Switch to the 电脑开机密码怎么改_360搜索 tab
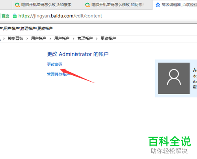Screen dimensions: 197x159 click(x=47, y=5)
